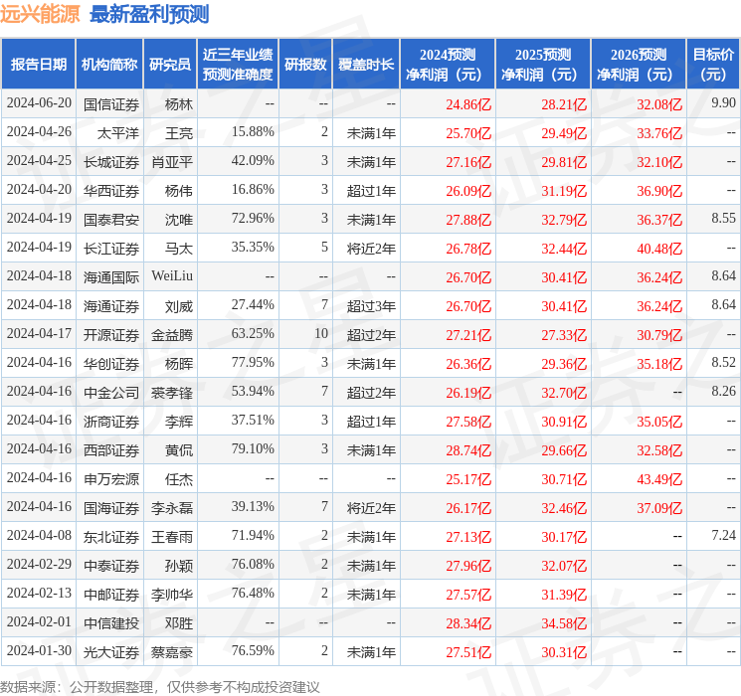
Task: Select the 长城证券 cell
Action: click(x=111, y=162)
